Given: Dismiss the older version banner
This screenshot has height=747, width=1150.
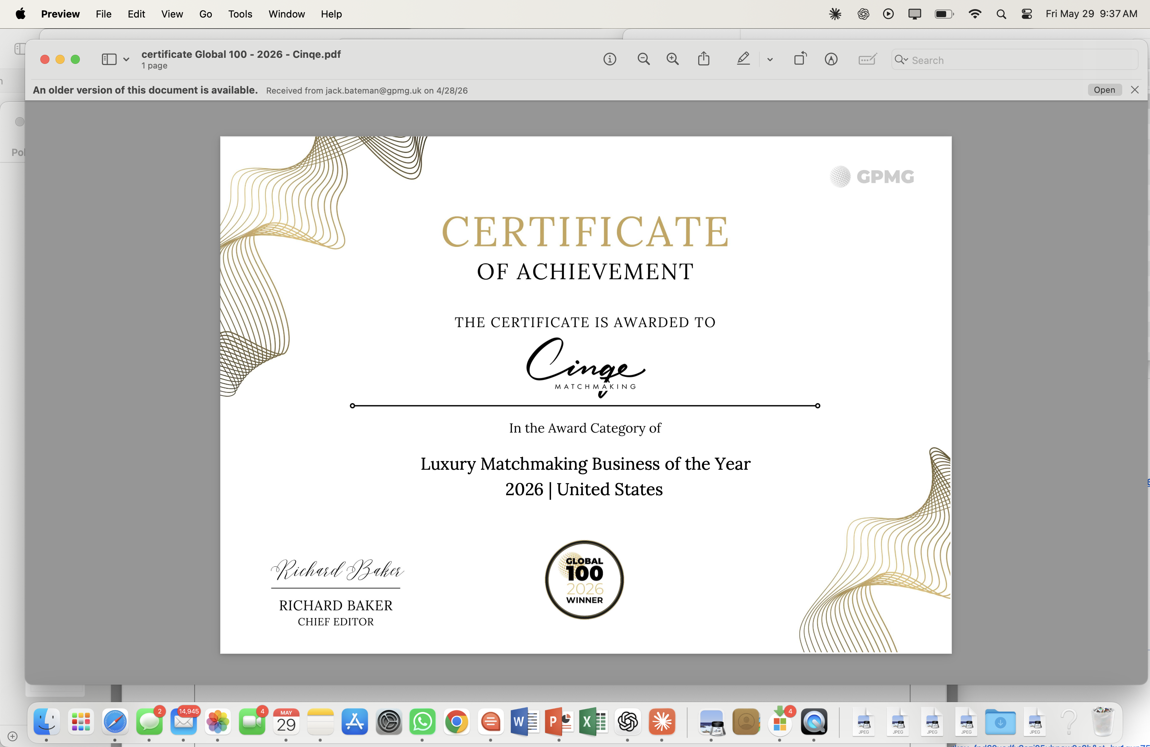Looking at the screenshot, I should pyautogui.click(x=1135, y=90).
